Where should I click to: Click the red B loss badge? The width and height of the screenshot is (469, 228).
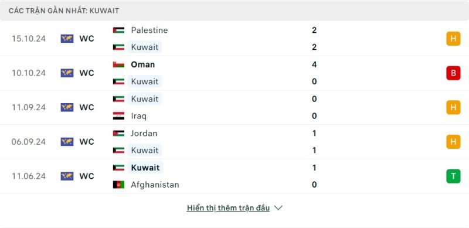[453, 73]
